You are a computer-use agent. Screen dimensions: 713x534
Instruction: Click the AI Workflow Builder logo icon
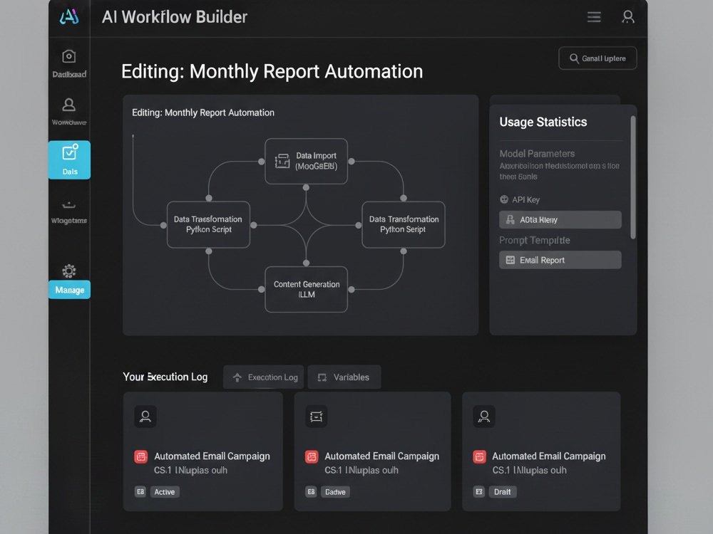click(69, 17)
